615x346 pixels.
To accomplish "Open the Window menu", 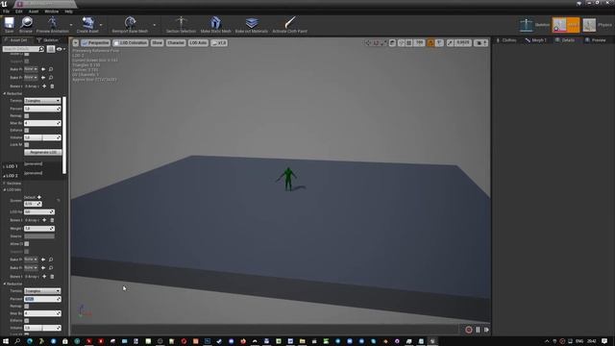I will tap(51, 12).
